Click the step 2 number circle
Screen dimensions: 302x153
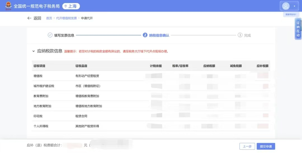[145, 35]
